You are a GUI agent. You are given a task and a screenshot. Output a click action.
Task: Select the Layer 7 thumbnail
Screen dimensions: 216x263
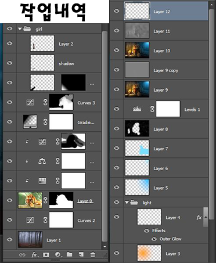[x=137, y=148]
